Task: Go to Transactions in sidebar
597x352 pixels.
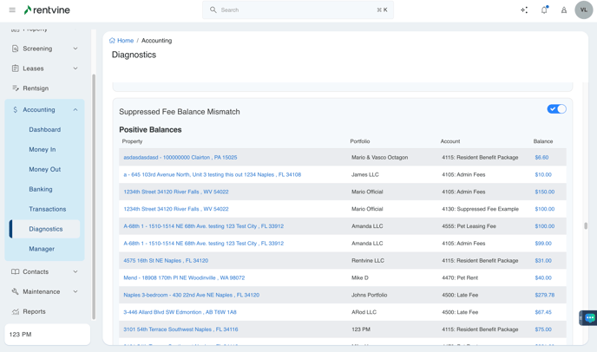Action: 47,209
